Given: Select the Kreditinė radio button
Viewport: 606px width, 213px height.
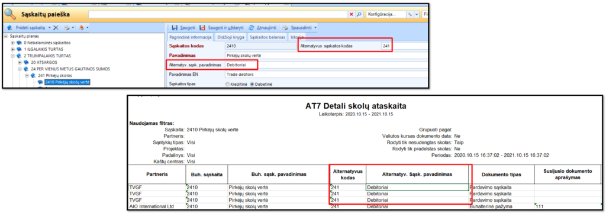Looking at the screenshot, I should pyautogui.click(x=227, y=84).
